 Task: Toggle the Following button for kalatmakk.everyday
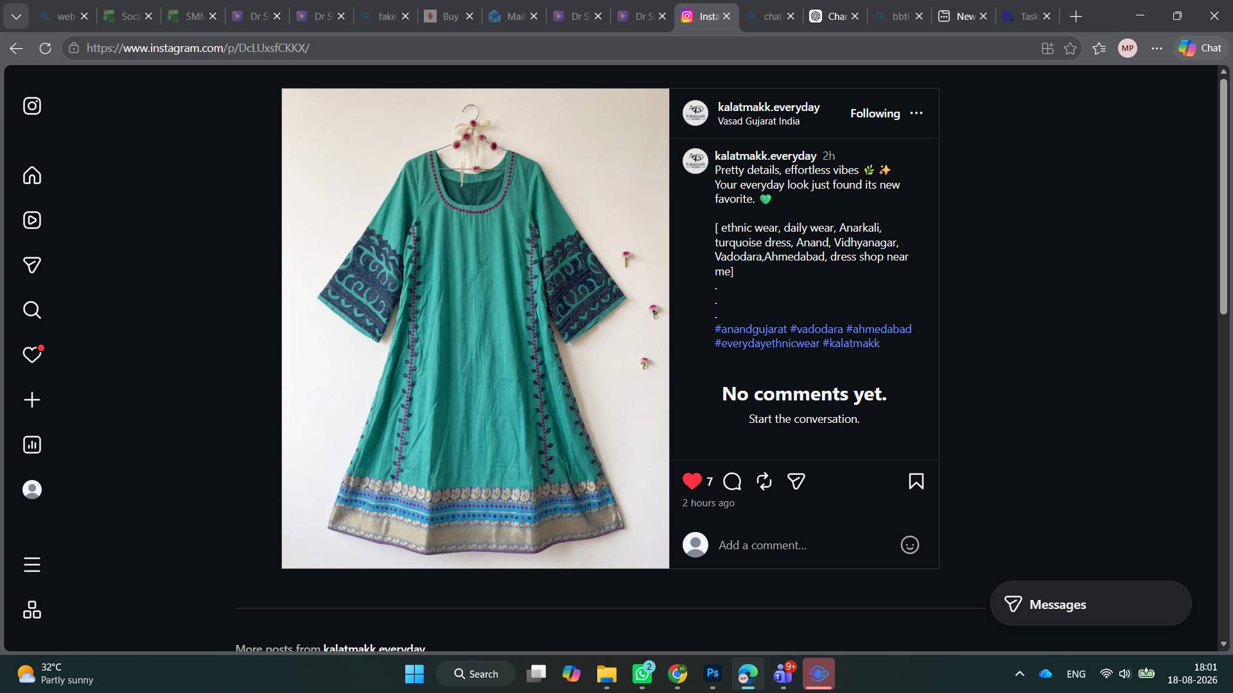click(x=875, y=114)
